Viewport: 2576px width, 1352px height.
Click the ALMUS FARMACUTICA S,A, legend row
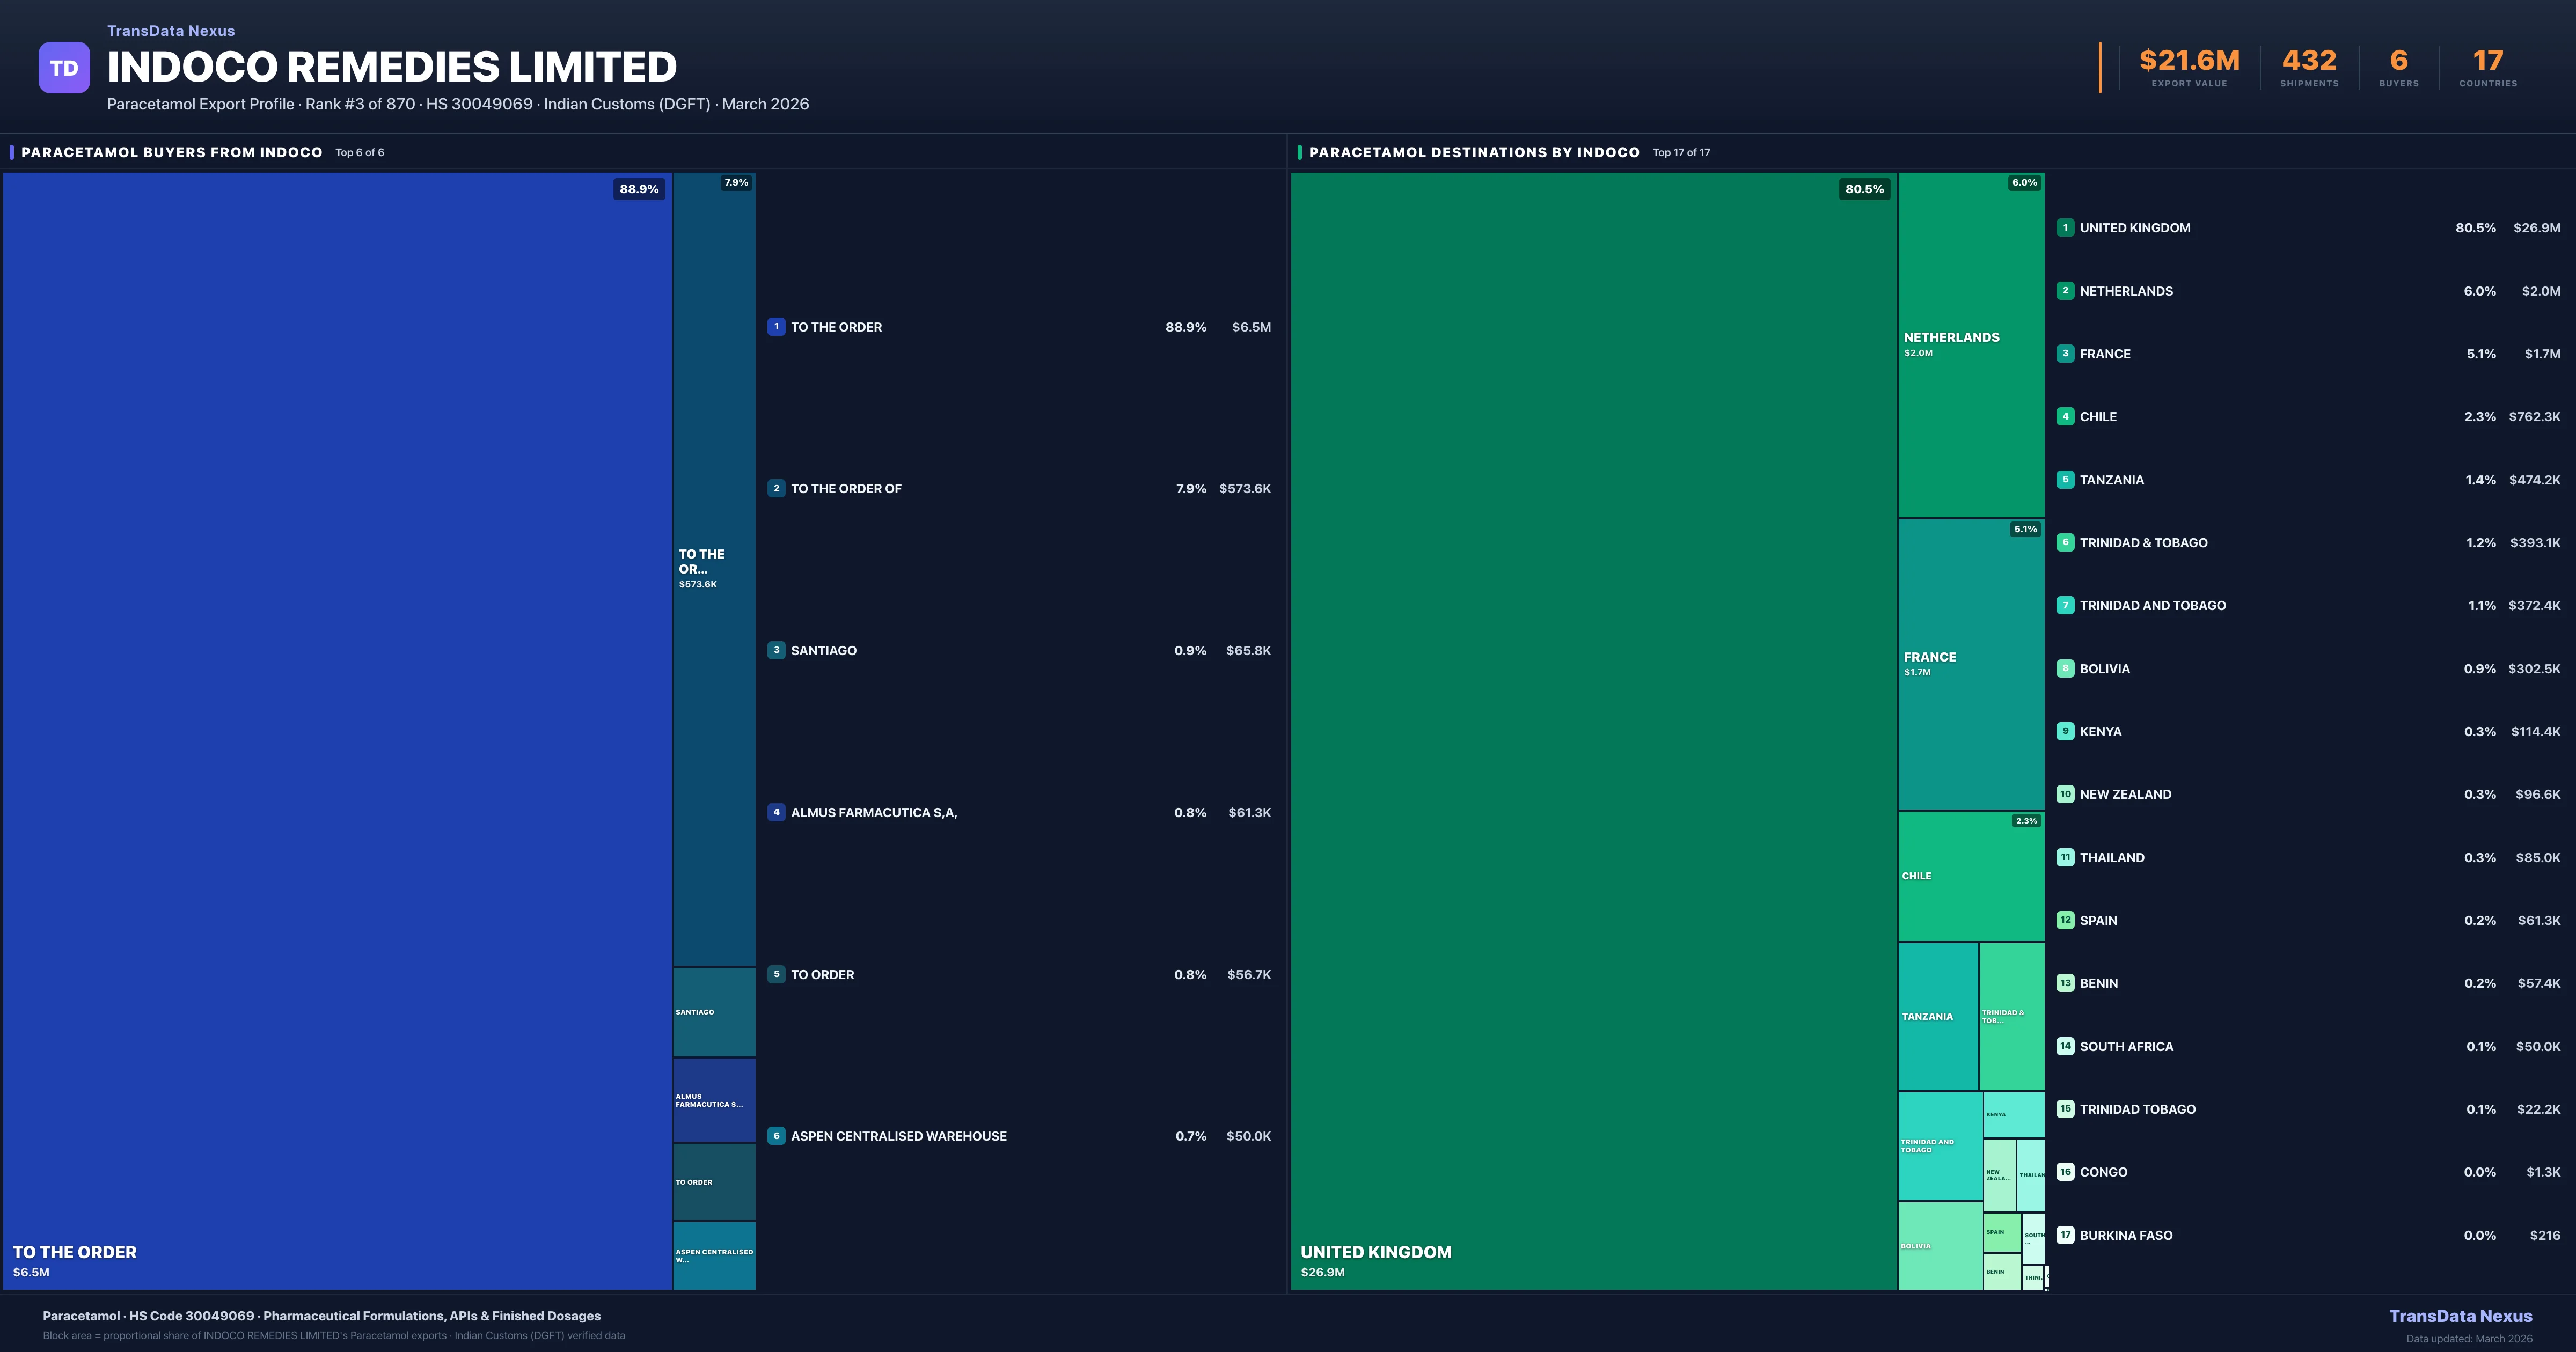(x=1018, y=813)
